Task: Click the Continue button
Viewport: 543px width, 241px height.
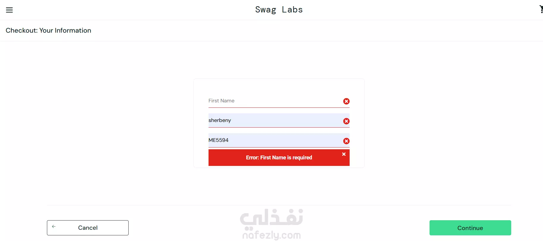Action: 470,228
